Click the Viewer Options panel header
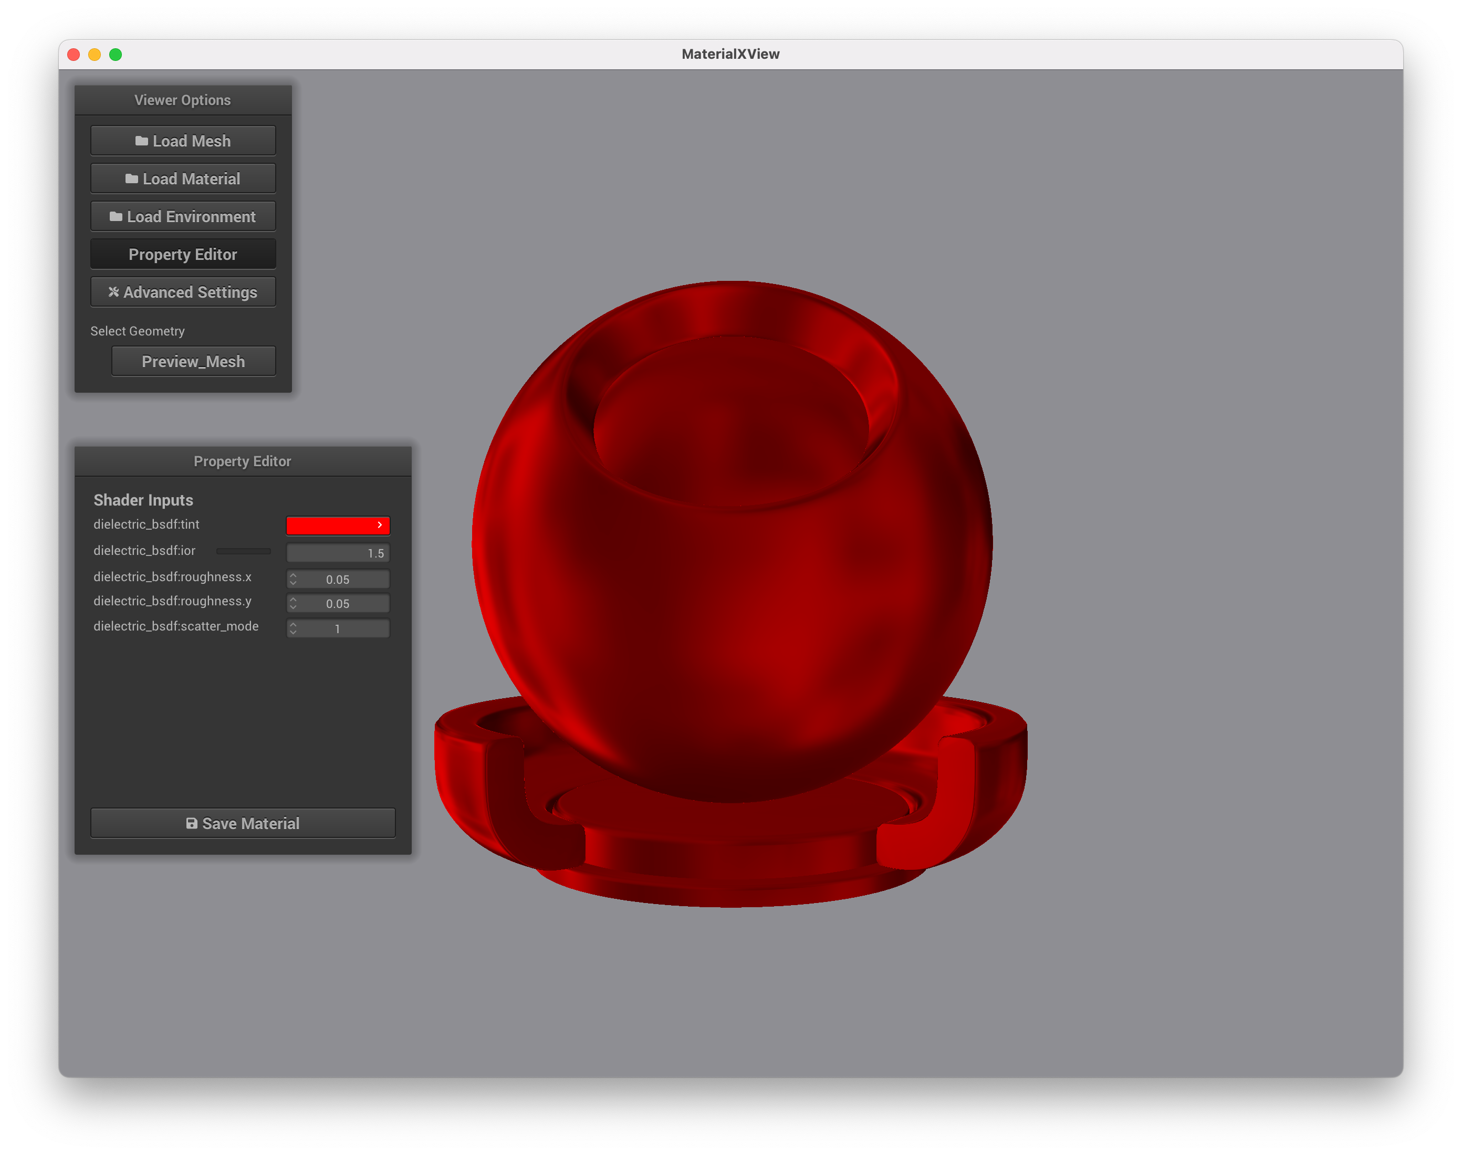Image resolution: width=1462 pixels, height=1155 pixels. (x=183, y=99)
